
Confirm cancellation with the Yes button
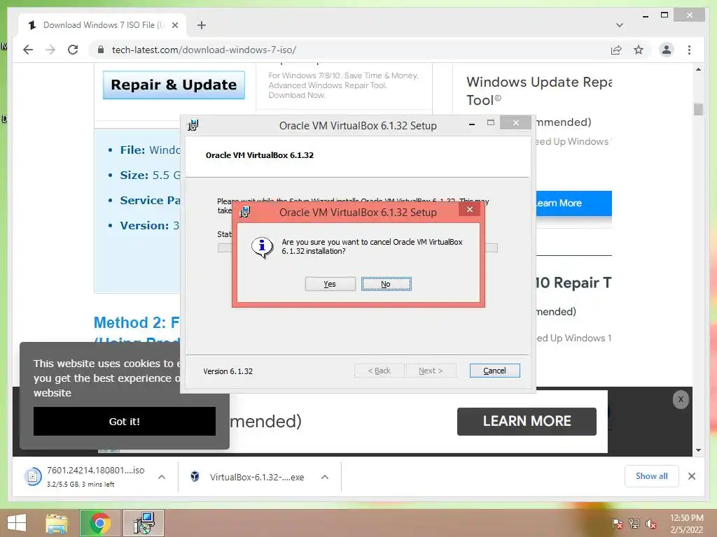pos(330,284)
